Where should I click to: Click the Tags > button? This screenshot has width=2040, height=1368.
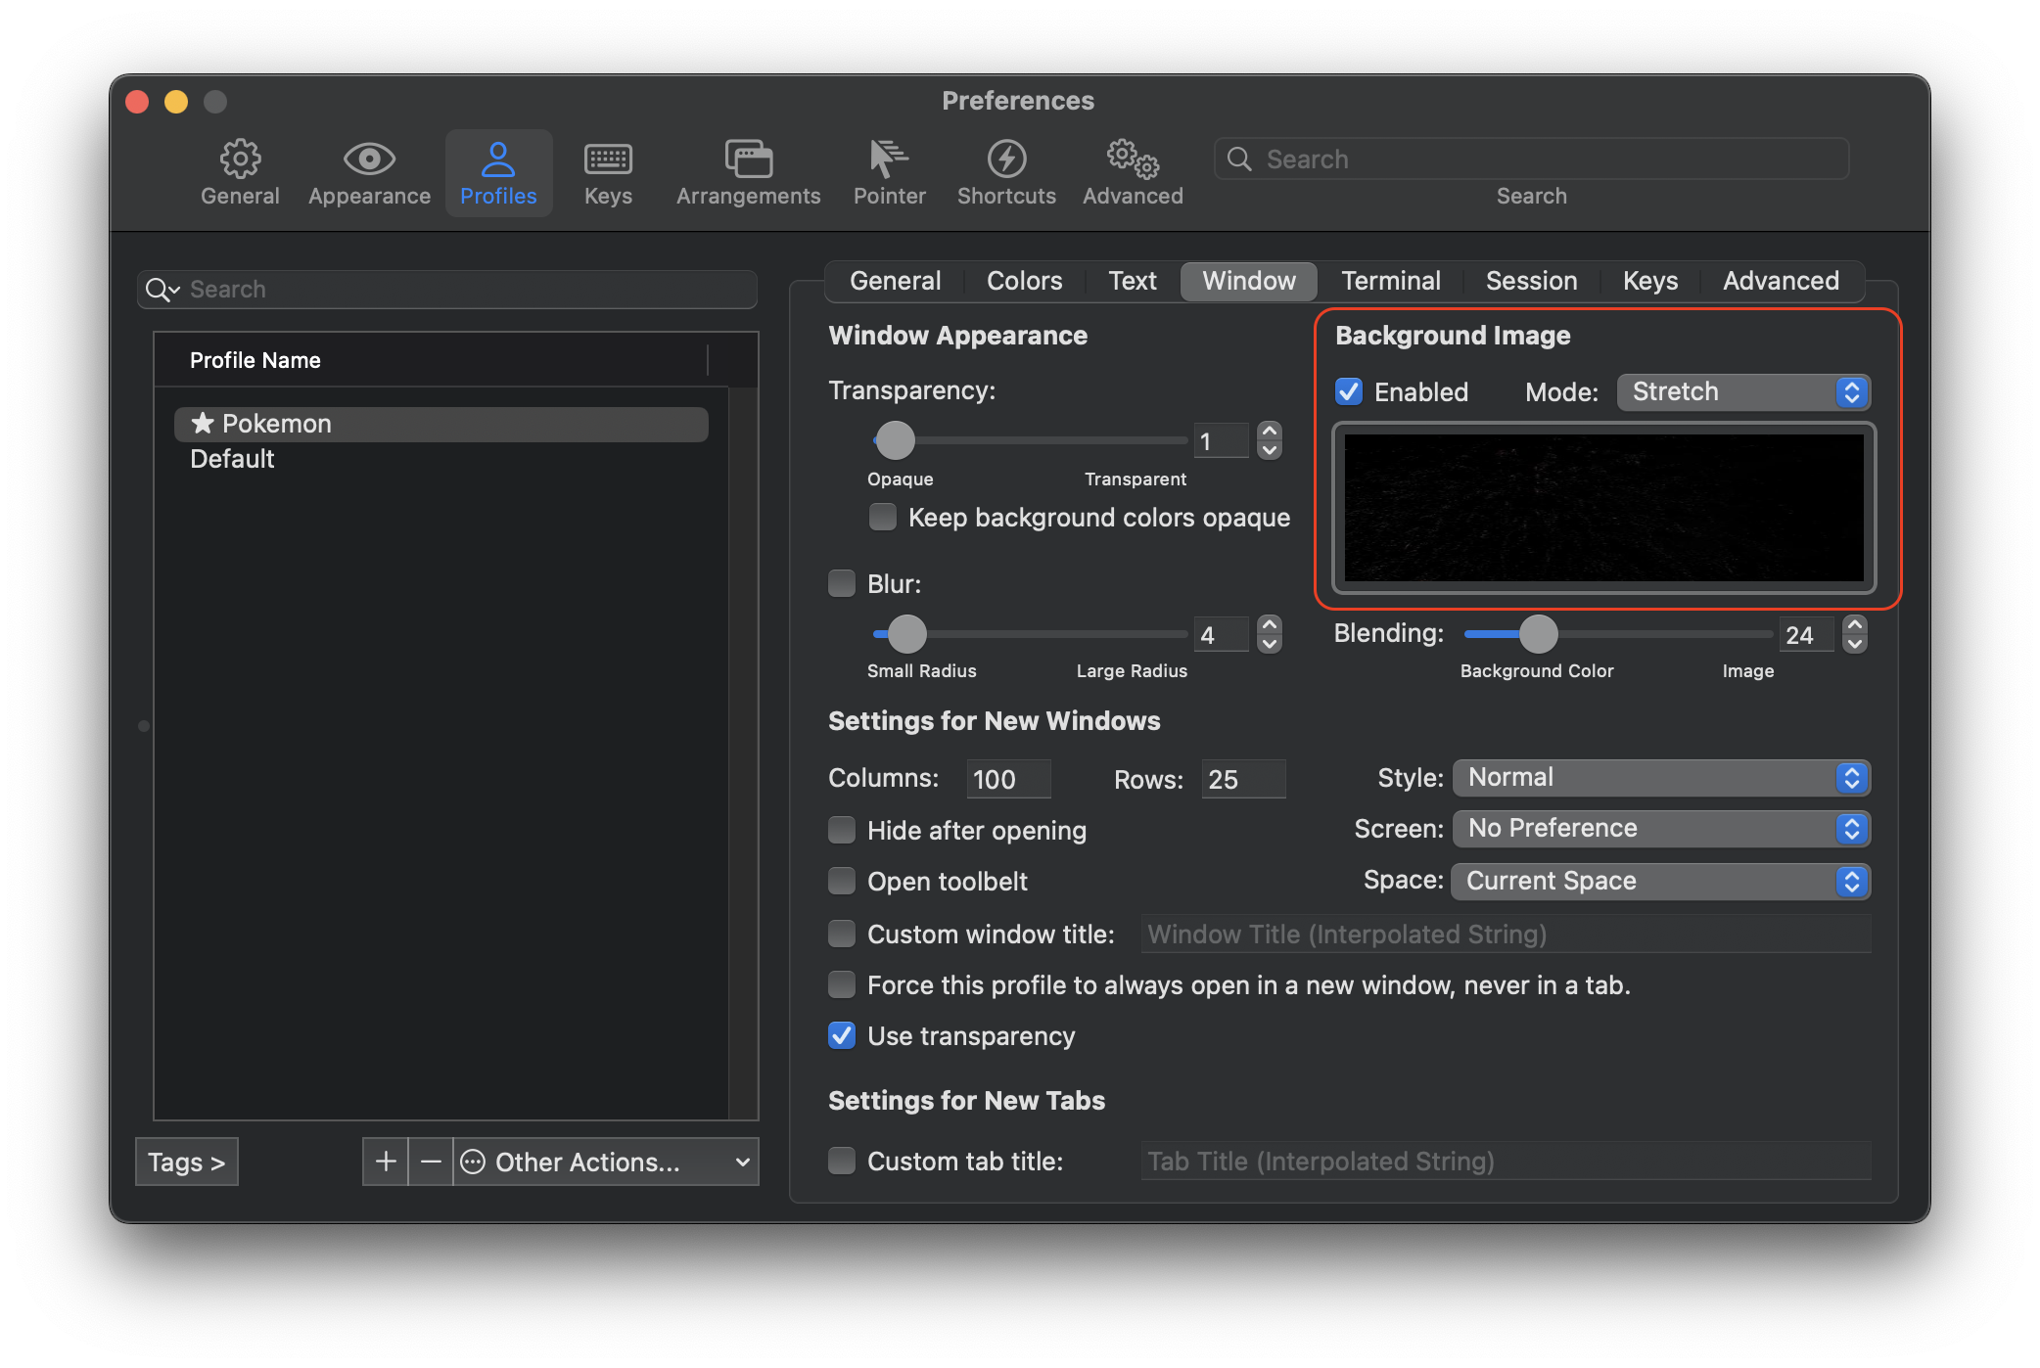click(186, 1162)
